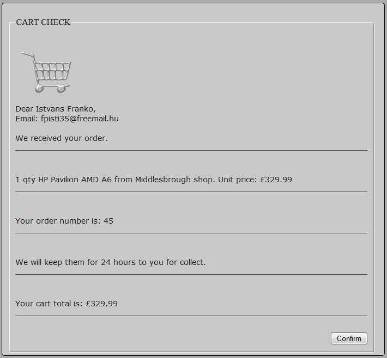
Task: Click the unit price £329.99 in the order line
Action: (275, 180)
